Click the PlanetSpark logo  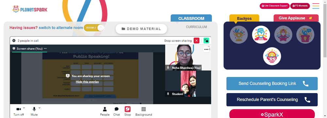(x=30, y=9)
